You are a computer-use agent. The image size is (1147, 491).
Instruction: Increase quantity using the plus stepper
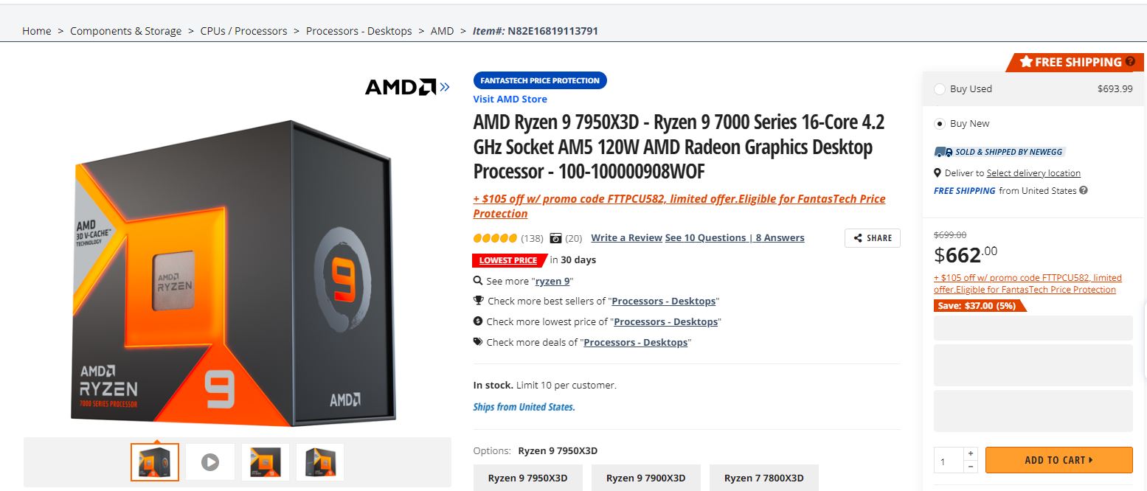[971, 453]
